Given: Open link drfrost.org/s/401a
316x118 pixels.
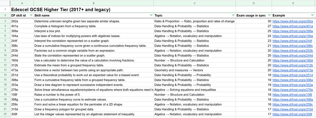Looking at the screenshot, I should [292, 26].
